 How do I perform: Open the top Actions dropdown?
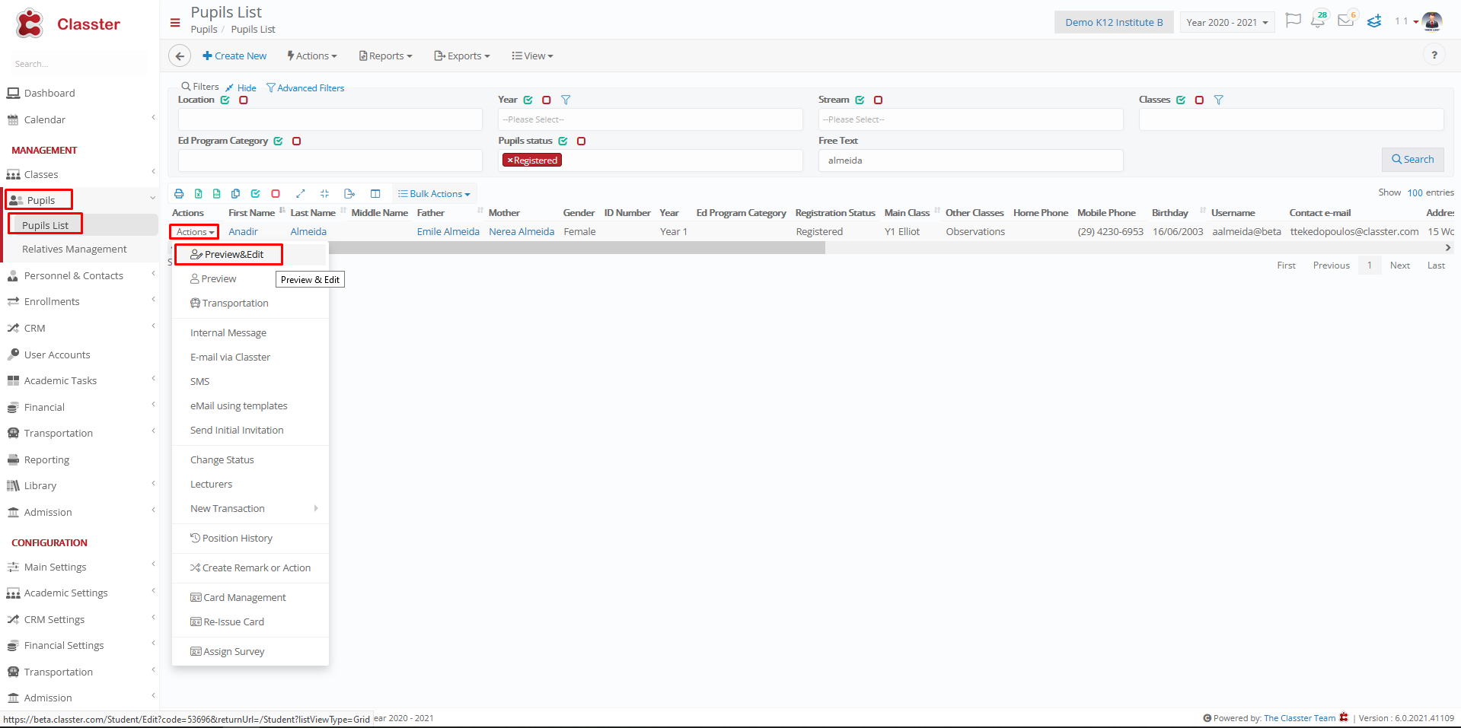[312, 56]
